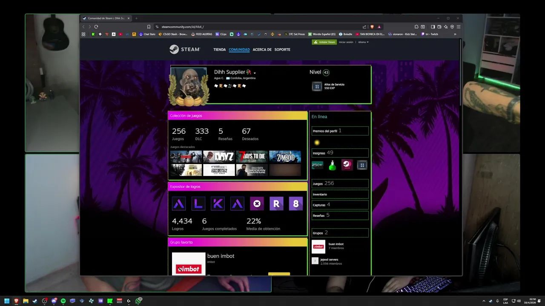Image resolution: width=545 pixels, height=306 pixels.
Task: Open the apps grid in bookmarks bar
Action: click(83, 34)
